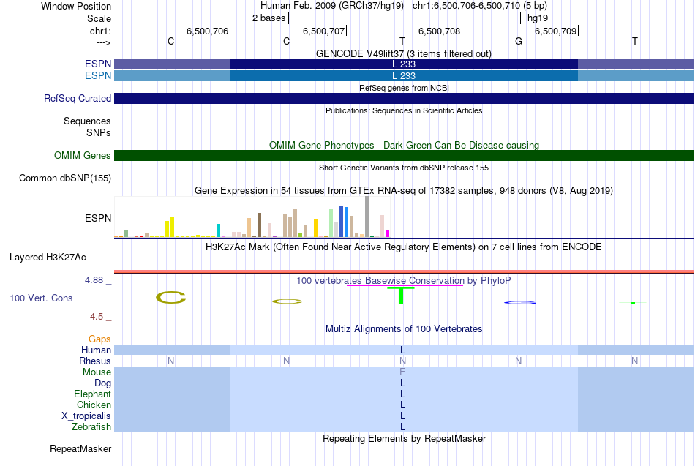Click the genome position 'chr1:6,500,706-6,500,710 (5 bp)' text
Image resolution: width=695 pixels, height=466 pixels.
click(480, 6)
